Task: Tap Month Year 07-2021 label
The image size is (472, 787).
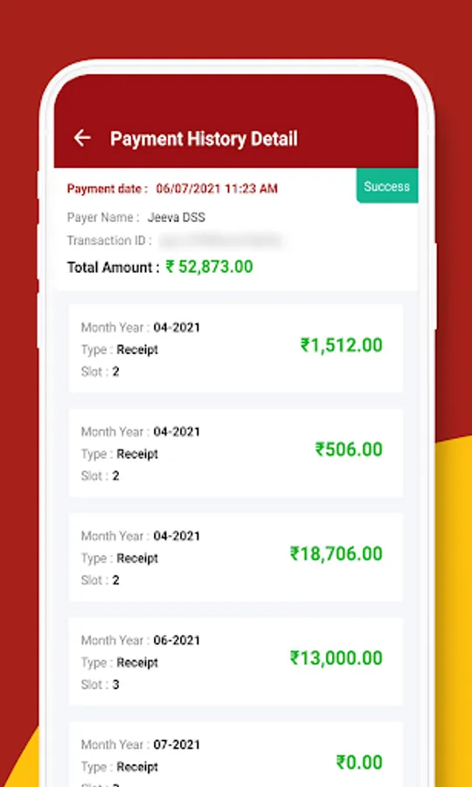Action: pos(141,745)
